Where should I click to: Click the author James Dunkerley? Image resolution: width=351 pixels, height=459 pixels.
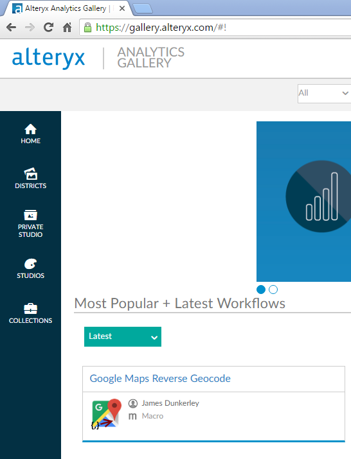pos(170,403)
